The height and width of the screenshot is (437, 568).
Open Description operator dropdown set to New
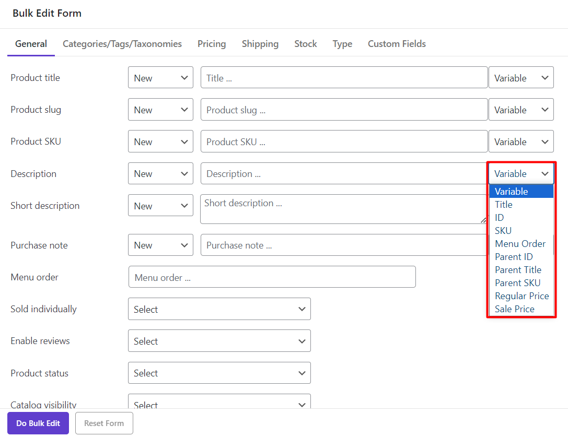(x=160, y=173)
